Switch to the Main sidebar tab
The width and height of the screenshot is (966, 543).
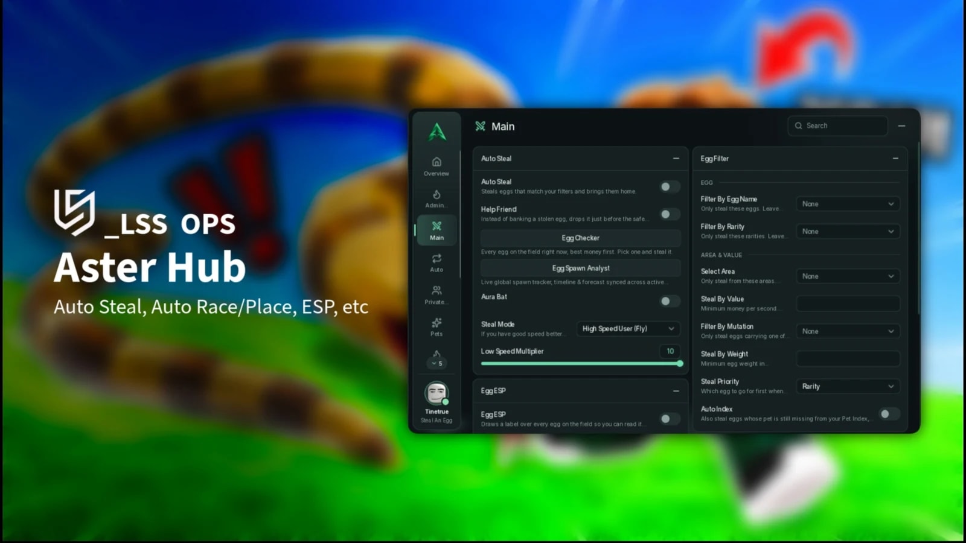click(437, 230)
